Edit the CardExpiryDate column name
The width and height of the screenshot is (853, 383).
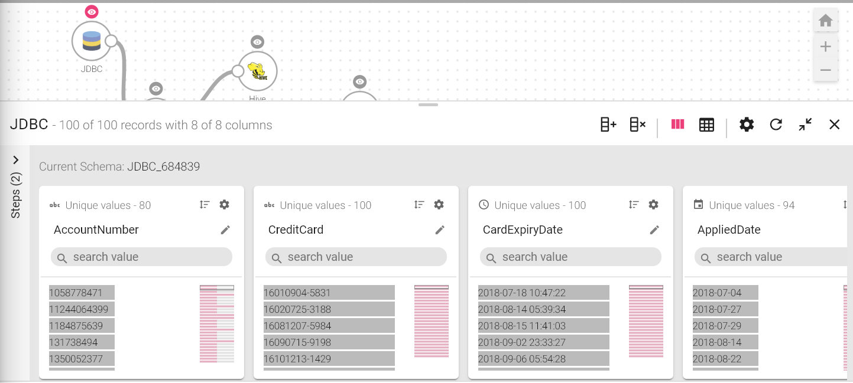coord(654,230)
